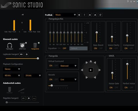Image resolution: width=138 pixels, height=111 pixels.
Task: Click the loopback icon next to recording gear
Action: coord(34,98)
